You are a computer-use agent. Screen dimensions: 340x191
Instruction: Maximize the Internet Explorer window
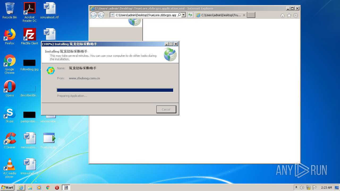(x=292, y=8)
